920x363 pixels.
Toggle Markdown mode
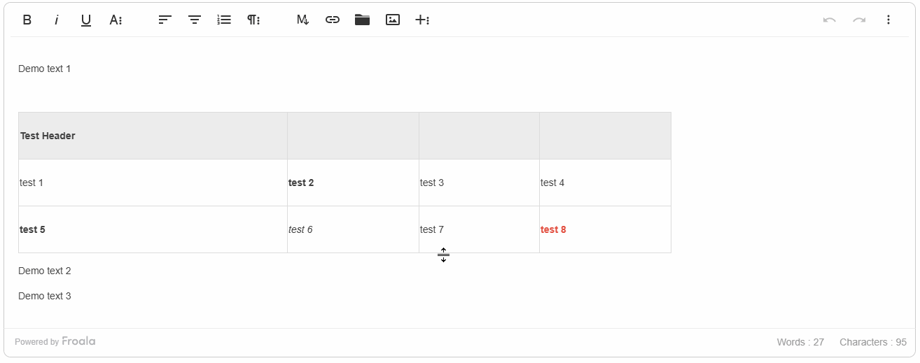point(302,20)
